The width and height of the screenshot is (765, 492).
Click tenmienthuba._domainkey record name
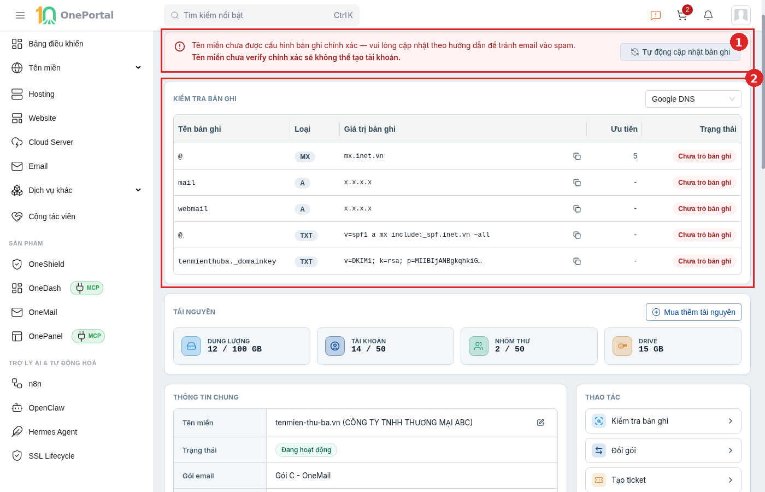pyautogui.click(x=227, y=261)
